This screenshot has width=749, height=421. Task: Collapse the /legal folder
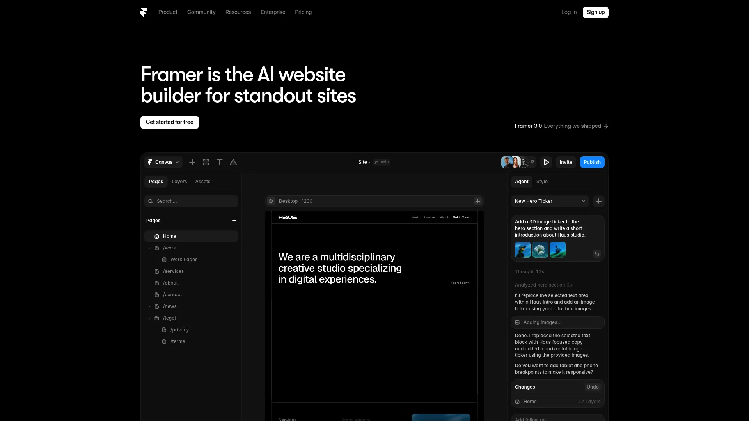coord(149,318)
